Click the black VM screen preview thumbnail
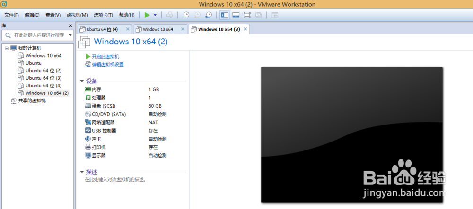This screenshot has height=209, width=473. coord(352,135)
